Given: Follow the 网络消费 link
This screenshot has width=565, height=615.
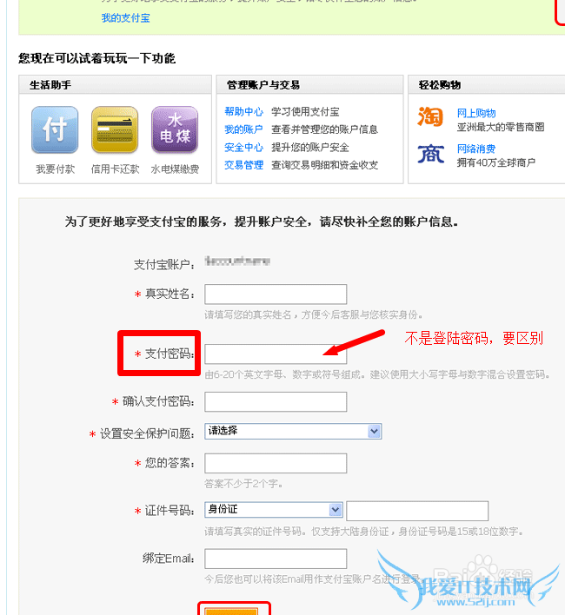Looking at the screenshot, I should (x=476, y=149).
